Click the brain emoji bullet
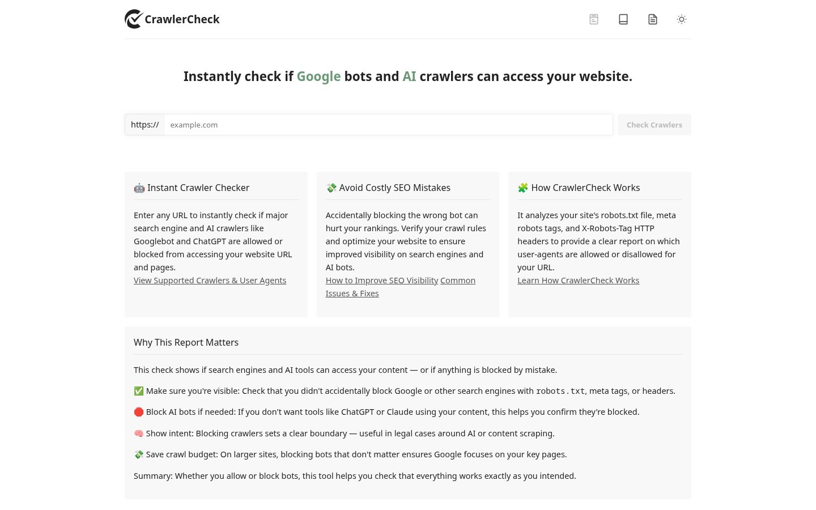816x510 pixels. pyautogui.click(x=139, y=433)
